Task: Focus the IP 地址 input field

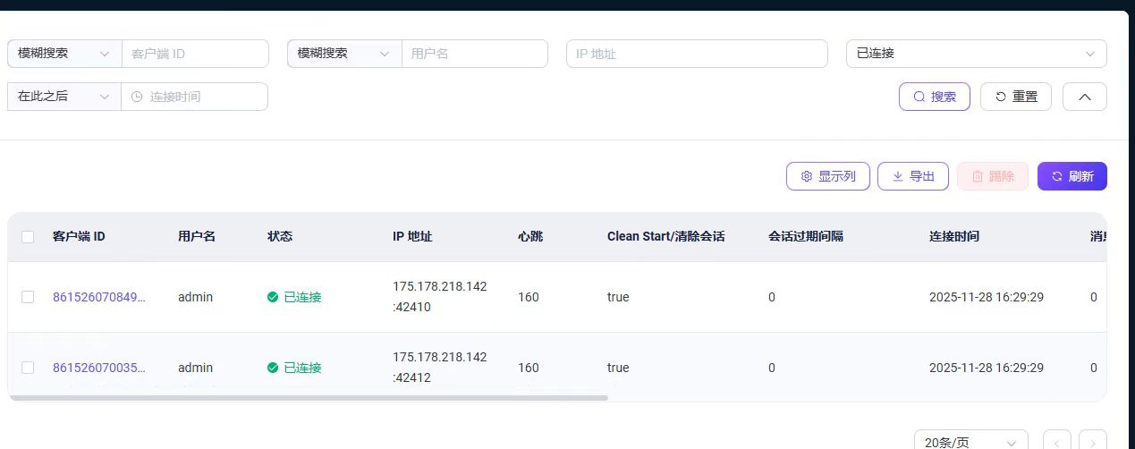Action: [x=697, y=54]
